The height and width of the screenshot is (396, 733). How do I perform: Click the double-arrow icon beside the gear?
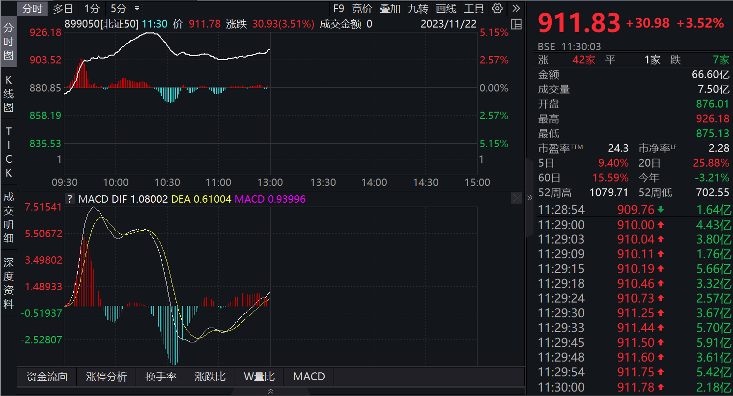tap(515, 8)
